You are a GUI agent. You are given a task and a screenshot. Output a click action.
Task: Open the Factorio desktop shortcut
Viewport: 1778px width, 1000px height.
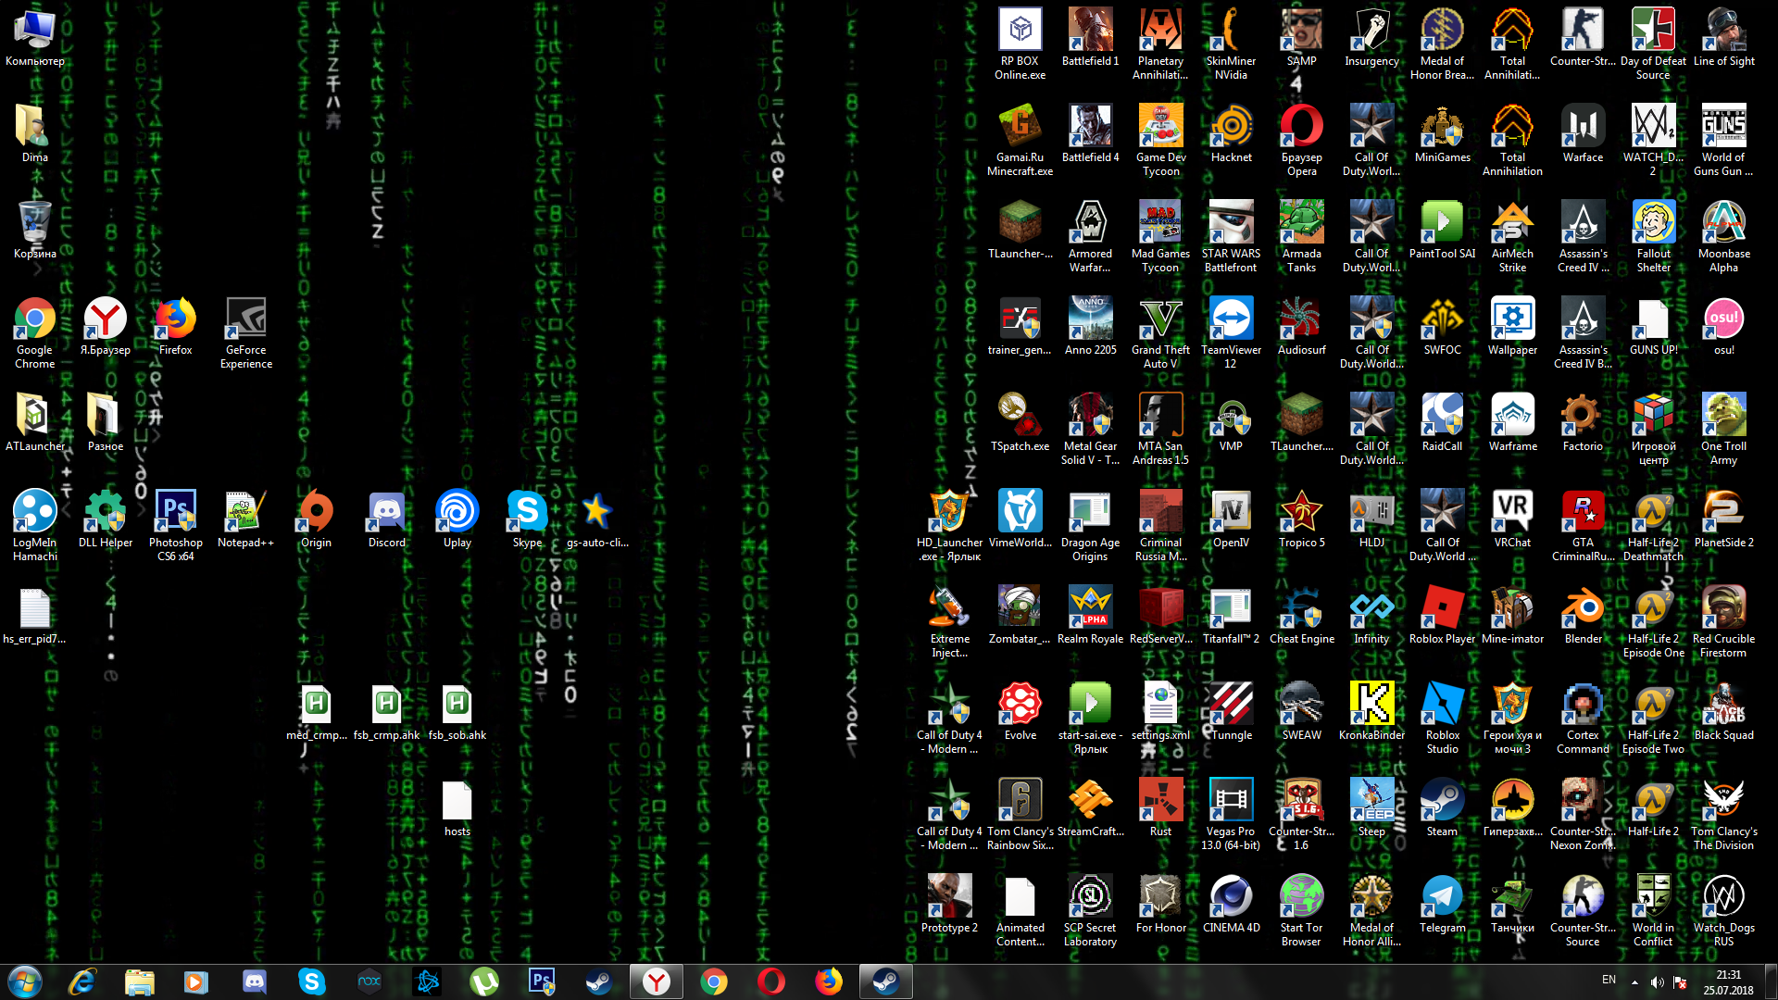coord(1584,422)
